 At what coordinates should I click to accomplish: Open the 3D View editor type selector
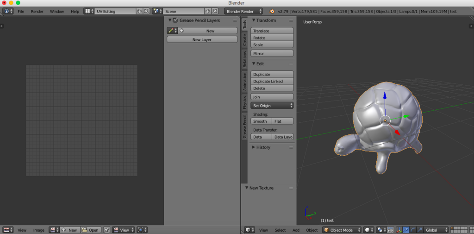249,230
